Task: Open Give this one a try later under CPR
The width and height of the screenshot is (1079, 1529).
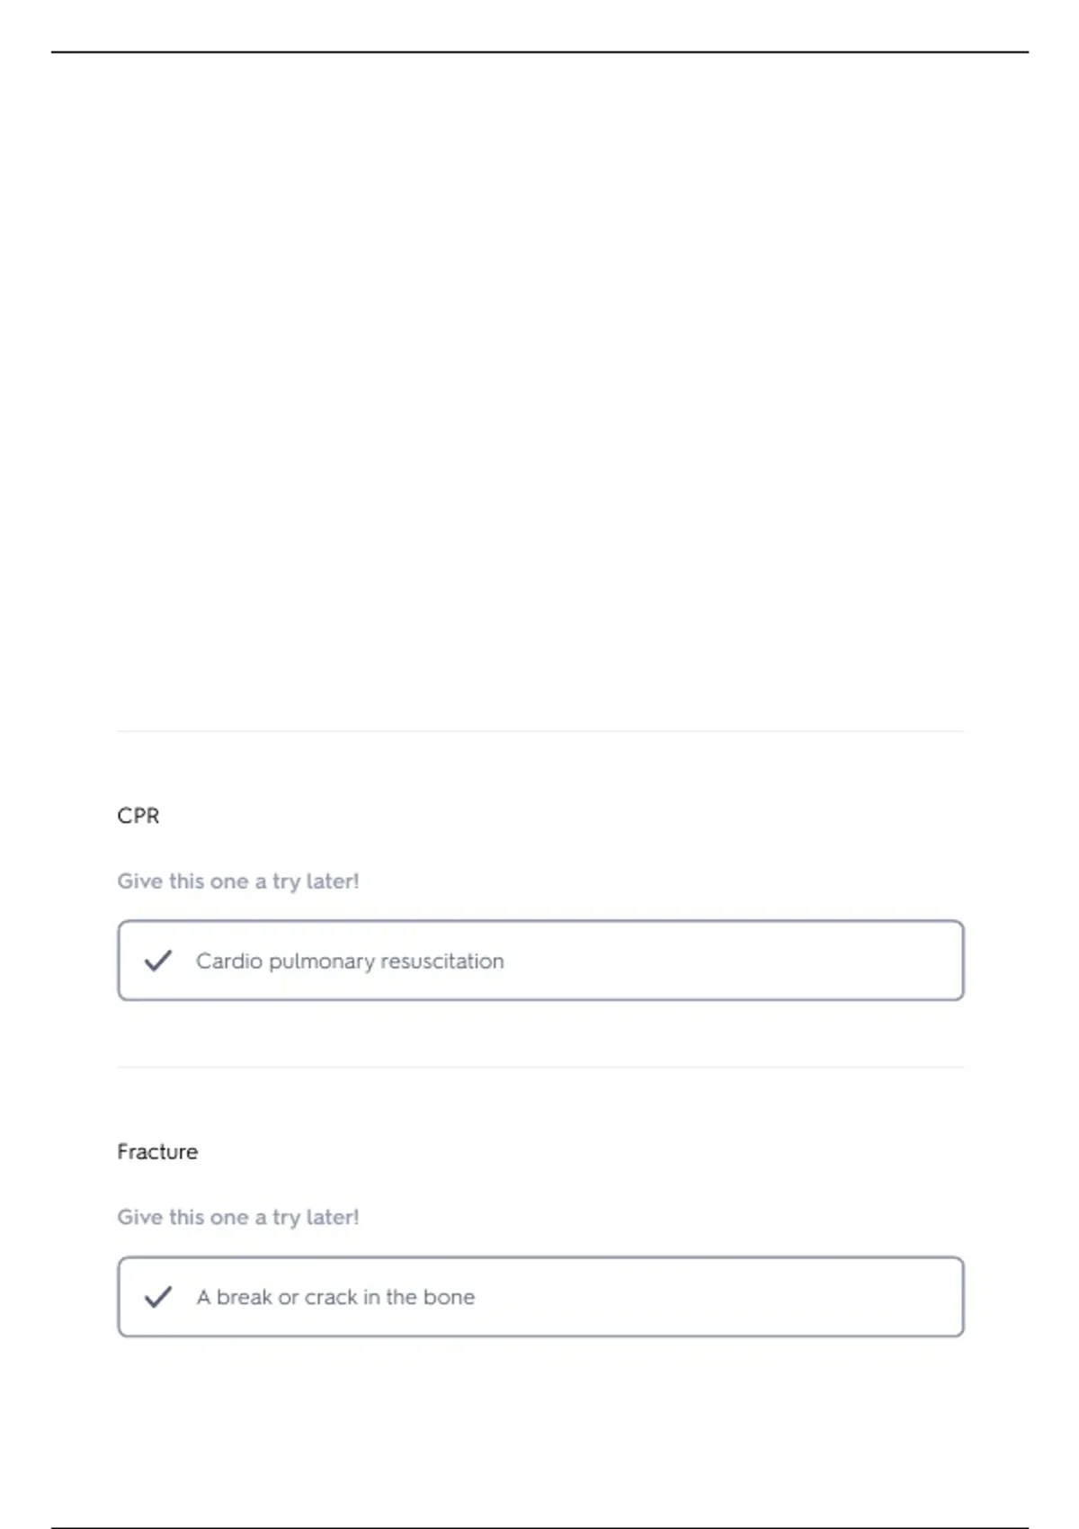Action: tap(238, 881)
